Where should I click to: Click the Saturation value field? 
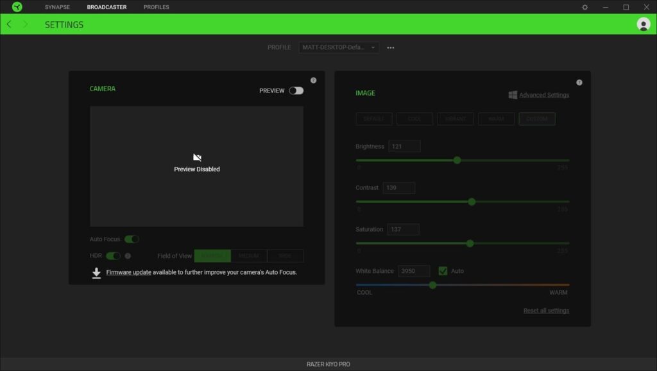[x=403, y=229]
